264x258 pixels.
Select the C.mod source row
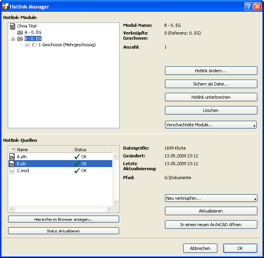(x=60, y=171)
